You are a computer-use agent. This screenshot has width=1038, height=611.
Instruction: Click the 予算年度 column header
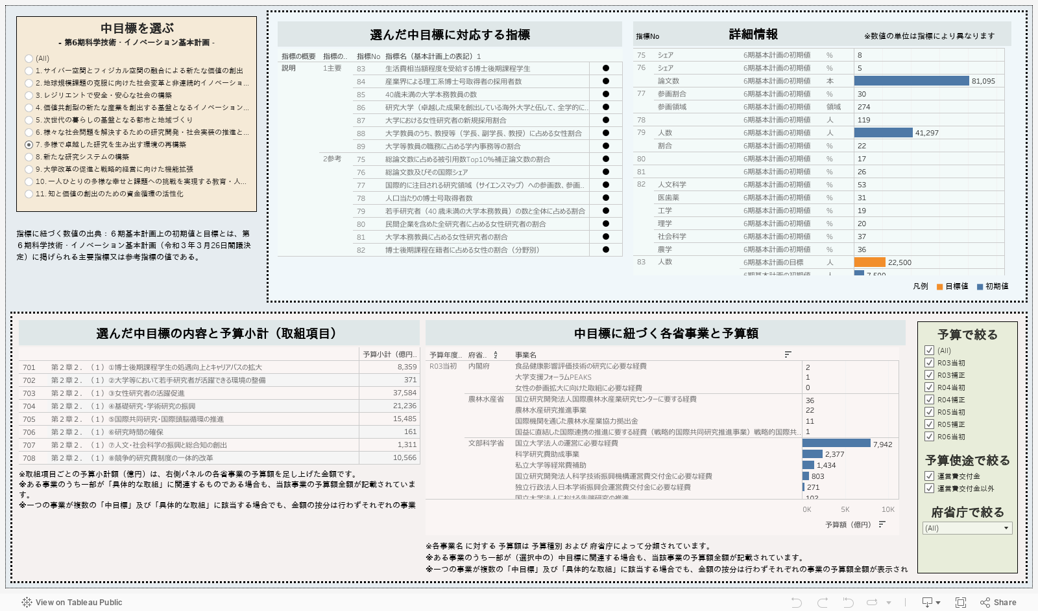click(446, 355)
